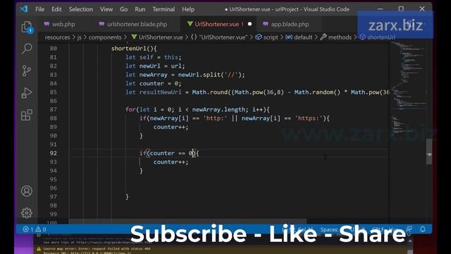Image resolution: width=451 pixels, height=254 pixels.
Task: Open the Go menu
Action: (124, 9)
